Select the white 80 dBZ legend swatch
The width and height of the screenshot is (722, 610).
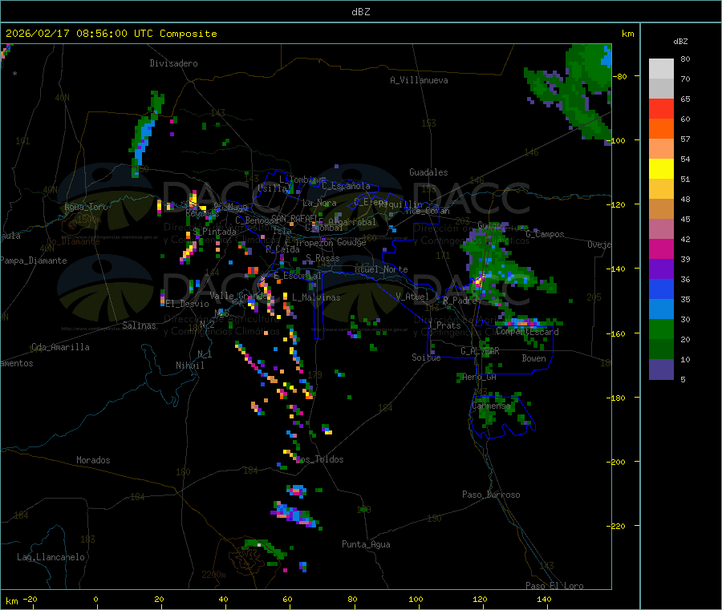coord(661,69)
